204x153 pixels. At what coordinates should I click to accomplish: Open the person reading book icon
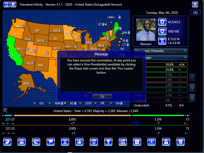point(166,142)
